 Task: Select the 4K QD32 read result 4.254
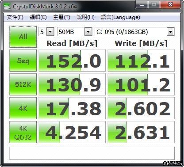[x=72, y=132]
